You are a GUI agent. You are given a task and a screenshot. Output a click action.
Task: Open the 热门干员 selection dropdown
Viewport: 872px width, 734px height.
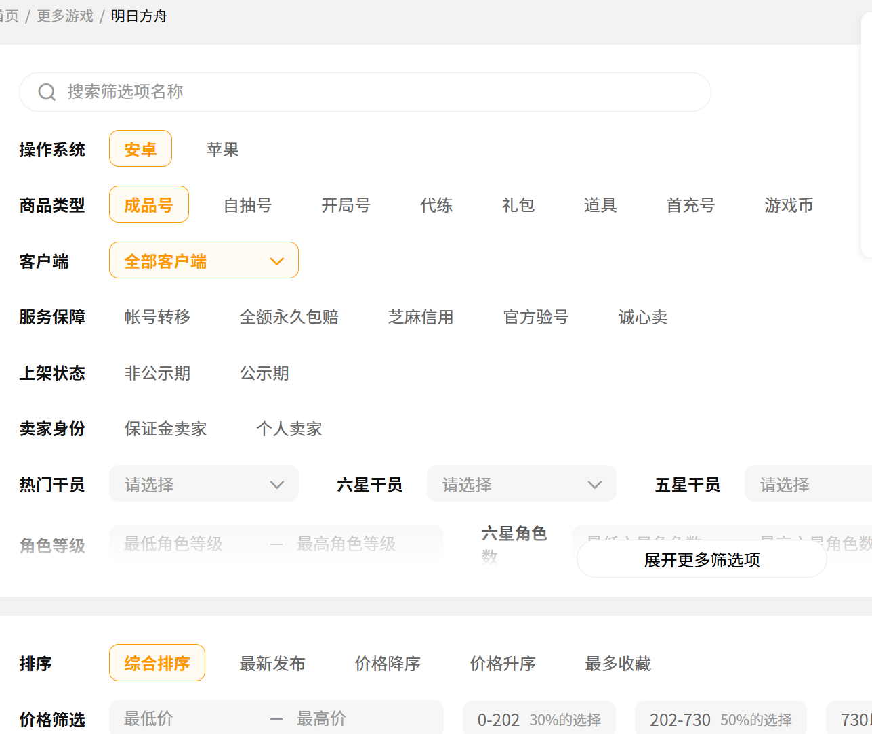203,485
